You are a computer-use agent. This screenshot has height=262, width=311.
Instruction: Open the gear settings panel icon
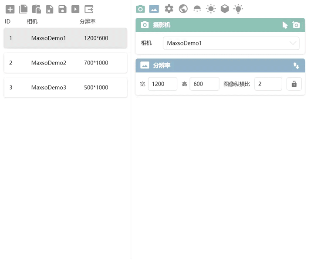click(169, 9)
